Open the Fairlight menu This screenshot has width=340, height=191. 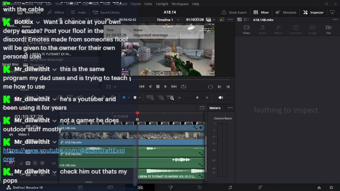tap(162, 4)
